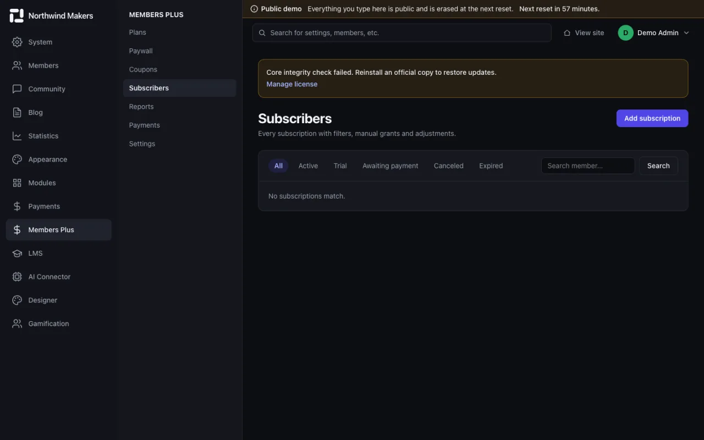
Task: Click the Subscribers page heading
Action: 295,118
